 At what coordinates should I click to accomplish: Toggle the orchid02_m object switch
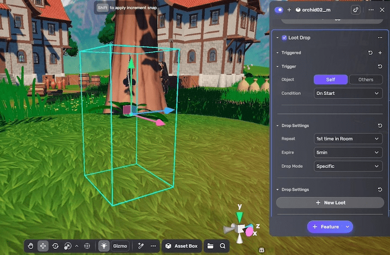click(x=279, y=10)
